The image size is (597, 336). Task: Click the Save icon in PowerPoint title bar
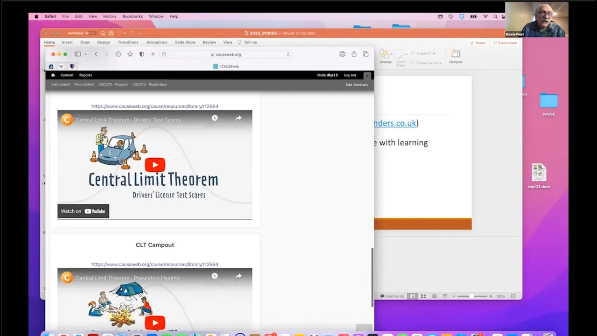pyautogui.click(x=111, y=33)
